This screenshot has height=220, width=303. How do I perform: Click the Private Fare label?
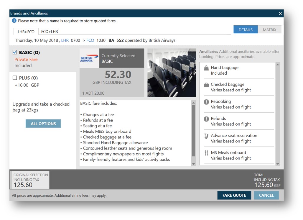click(26, 59)
